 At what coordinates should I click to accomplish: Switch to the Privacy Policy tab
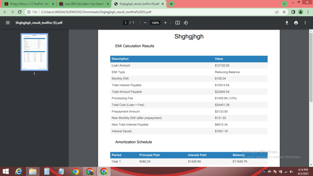[x=29, y=4]
